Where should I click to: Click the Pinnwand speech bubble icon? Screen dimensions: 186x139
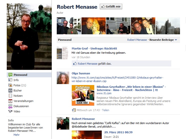click(10, 75)
